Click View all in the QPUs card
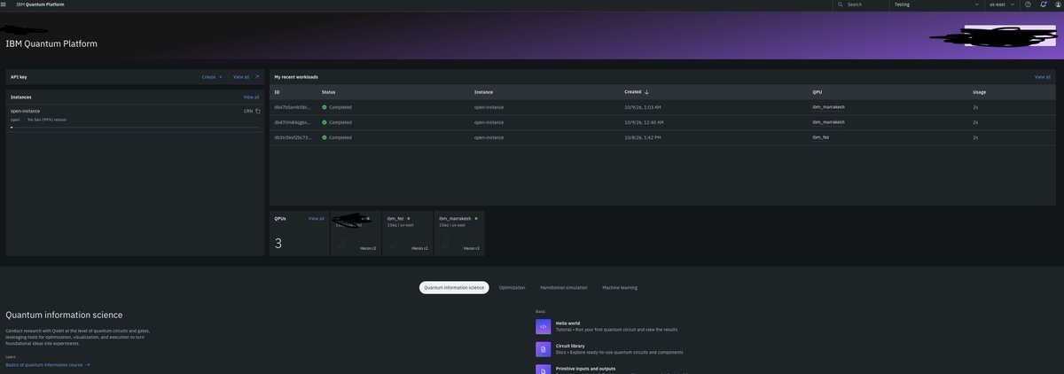The width and height of the screenshot is (1064, 374). [x=317, y=218]
